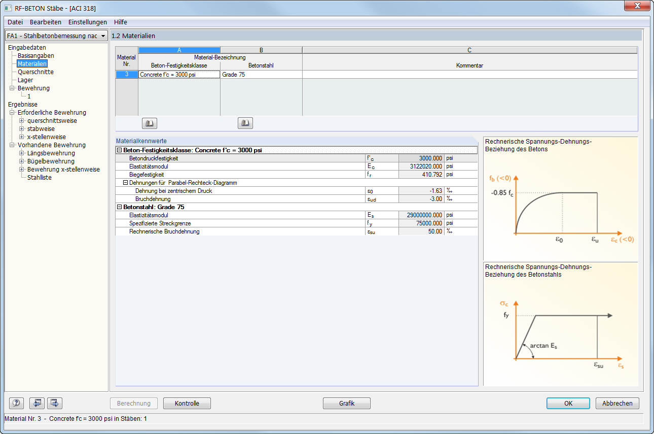The height and width of the screenshot is (434, 654).
Task: Select material row number 3 header
Action: point(127,75)
